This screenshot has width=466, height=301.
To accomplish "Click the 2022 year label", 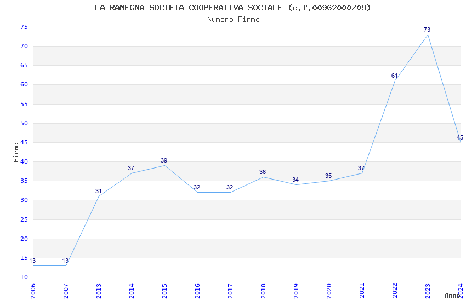I will (395, 291).
